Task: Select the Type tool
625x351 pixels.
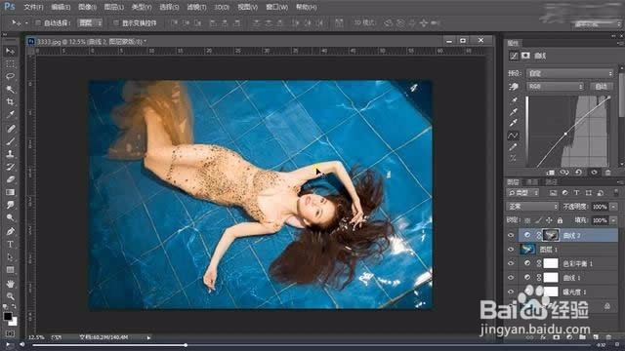Action: 11,244
